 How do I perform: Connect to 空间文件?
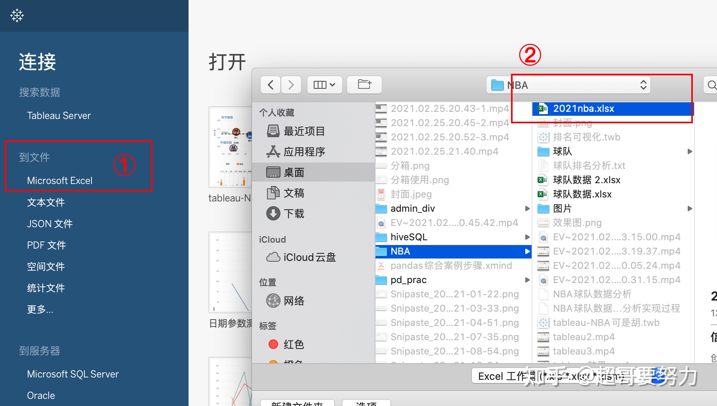pyautogui.click(x=46, y=267)
